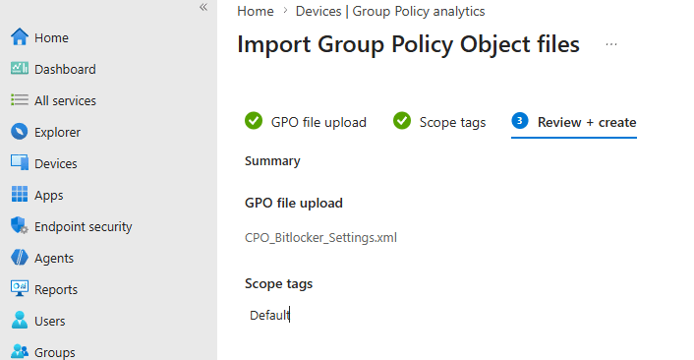Click the Scope tags section heading

coord(279,284)
